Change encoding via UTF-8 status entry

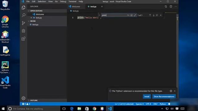pyautogui.click(x=148, y=104)
